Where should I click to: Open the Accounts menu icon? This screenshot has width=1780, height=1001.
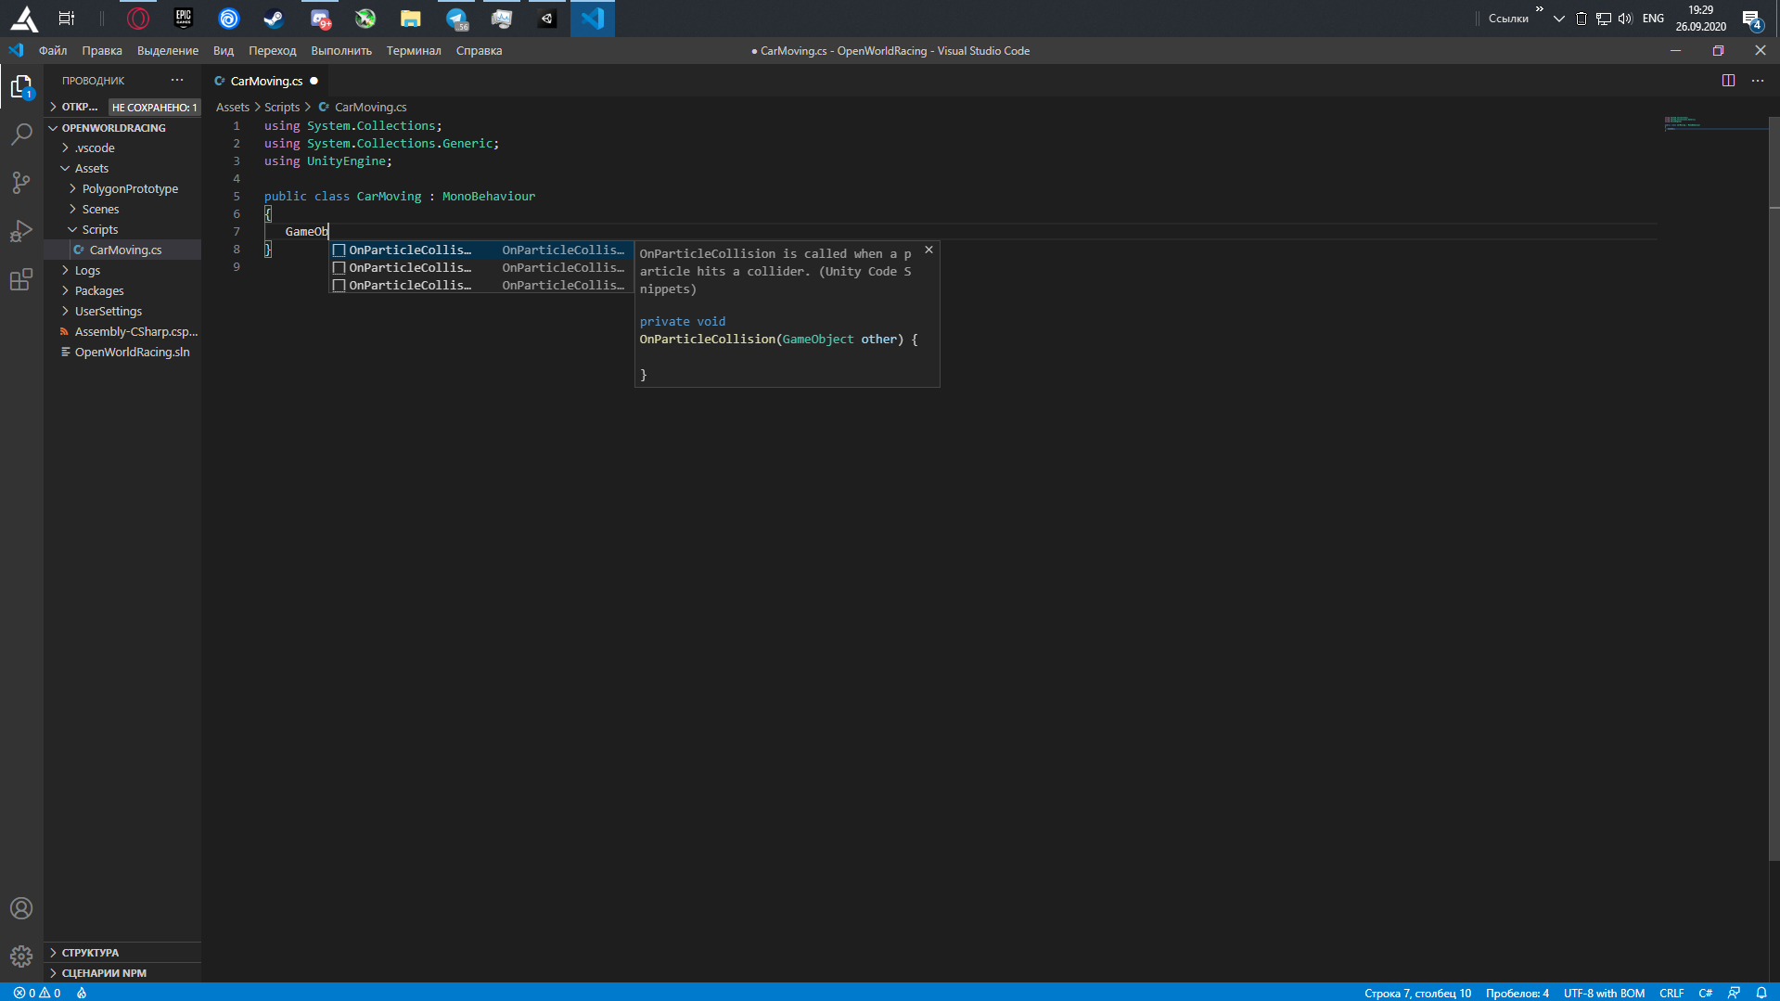pos(21,908)
